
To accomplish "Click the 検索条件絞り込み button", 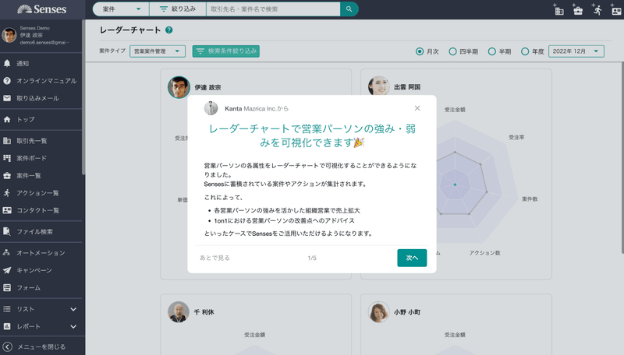I will [226, 51].
